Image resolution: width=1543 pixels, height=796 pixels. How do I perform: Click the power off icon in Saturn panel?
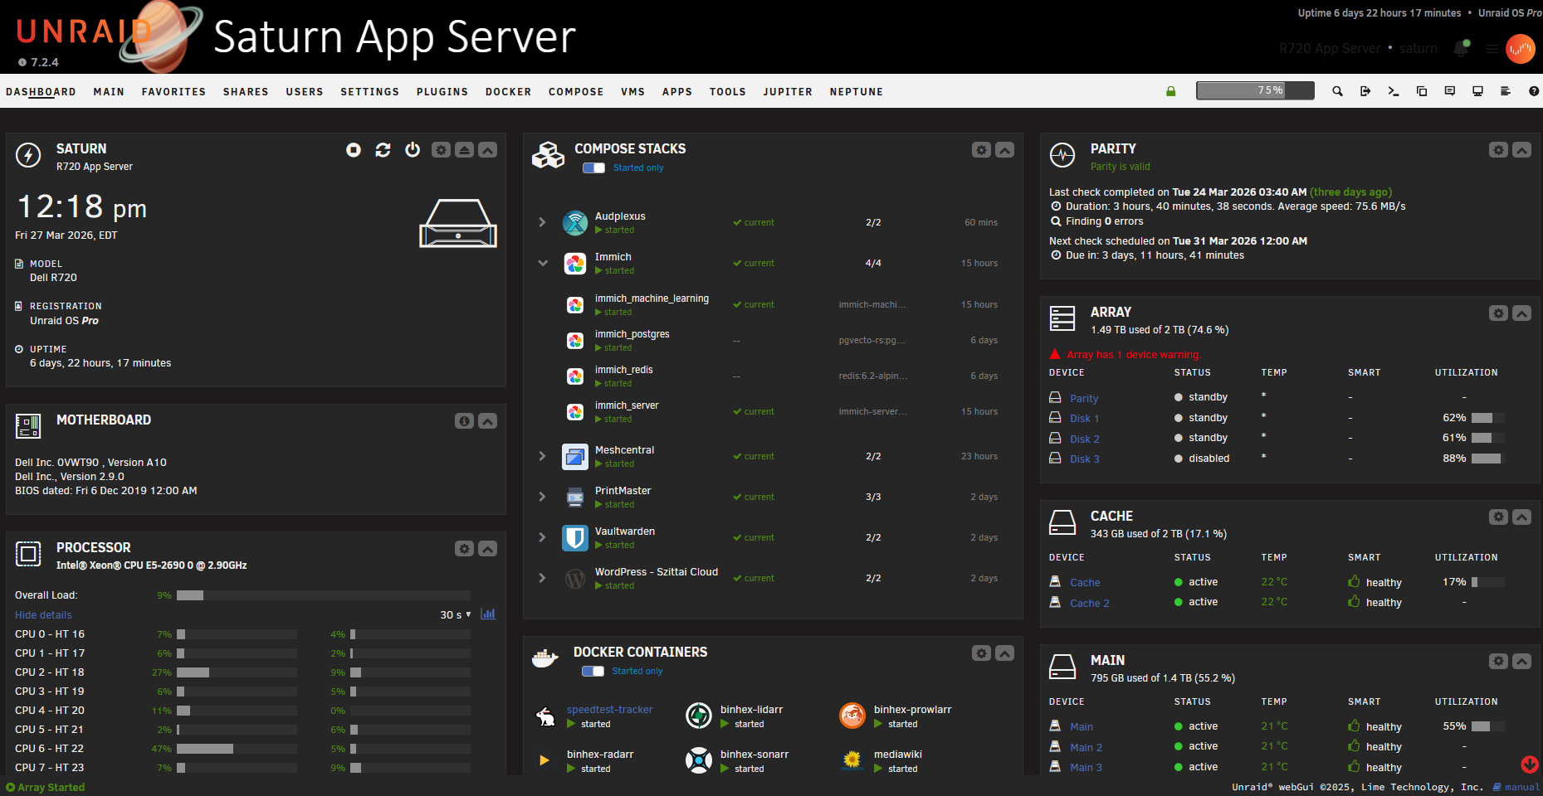pyautogui.click(x=413, y=150)
